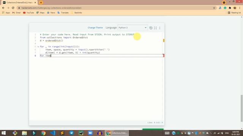Click the ENG language indicator
243x136 pixels.
click(x=227, y=133)
